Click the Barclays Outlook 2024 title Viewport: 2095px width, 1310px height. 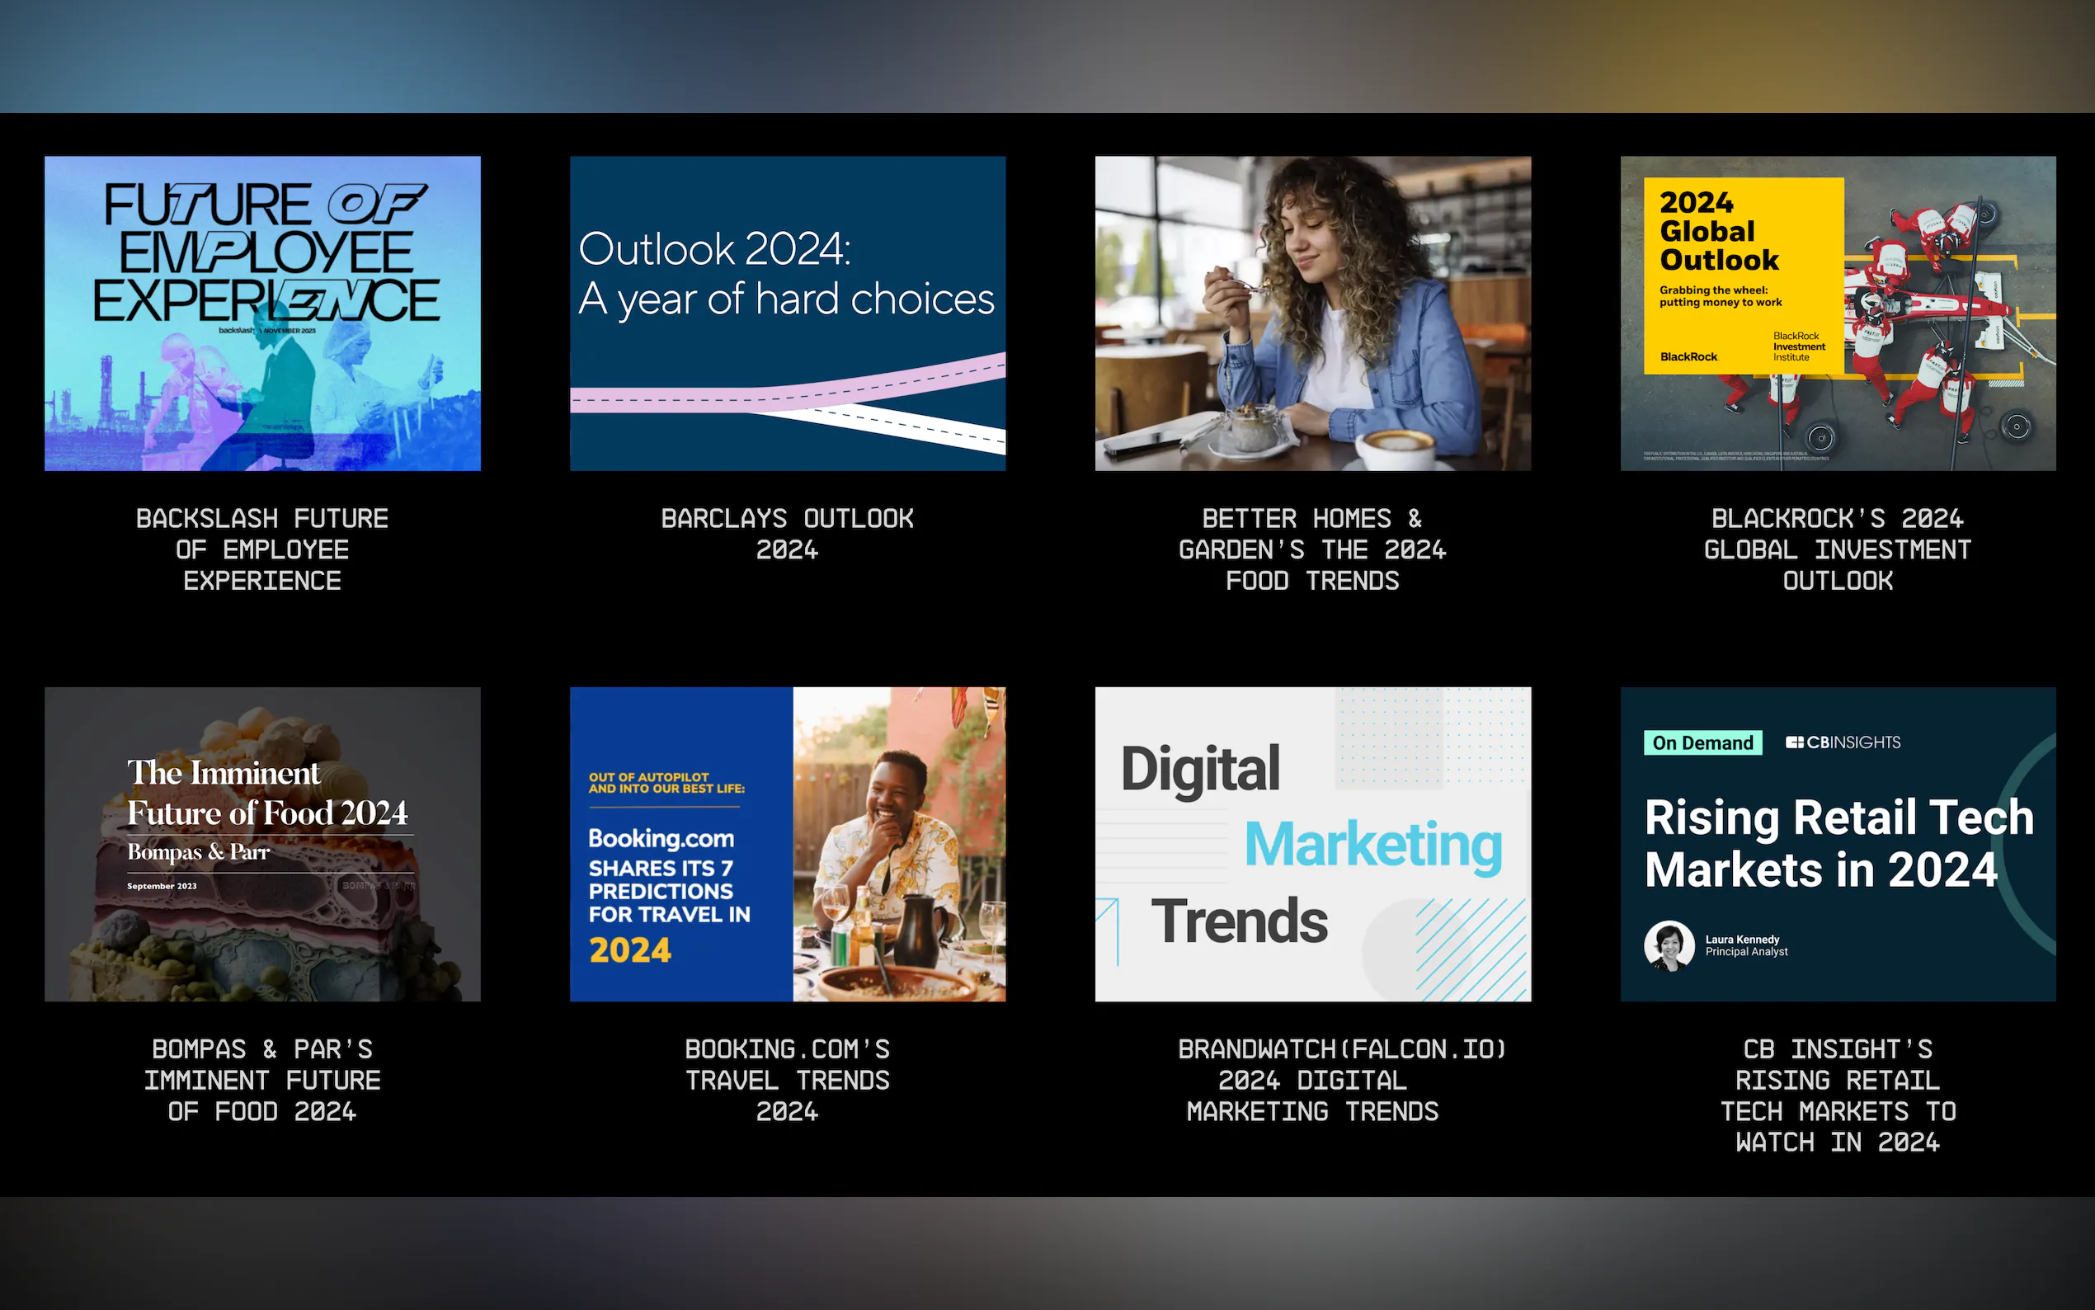(x=787, y=534)
